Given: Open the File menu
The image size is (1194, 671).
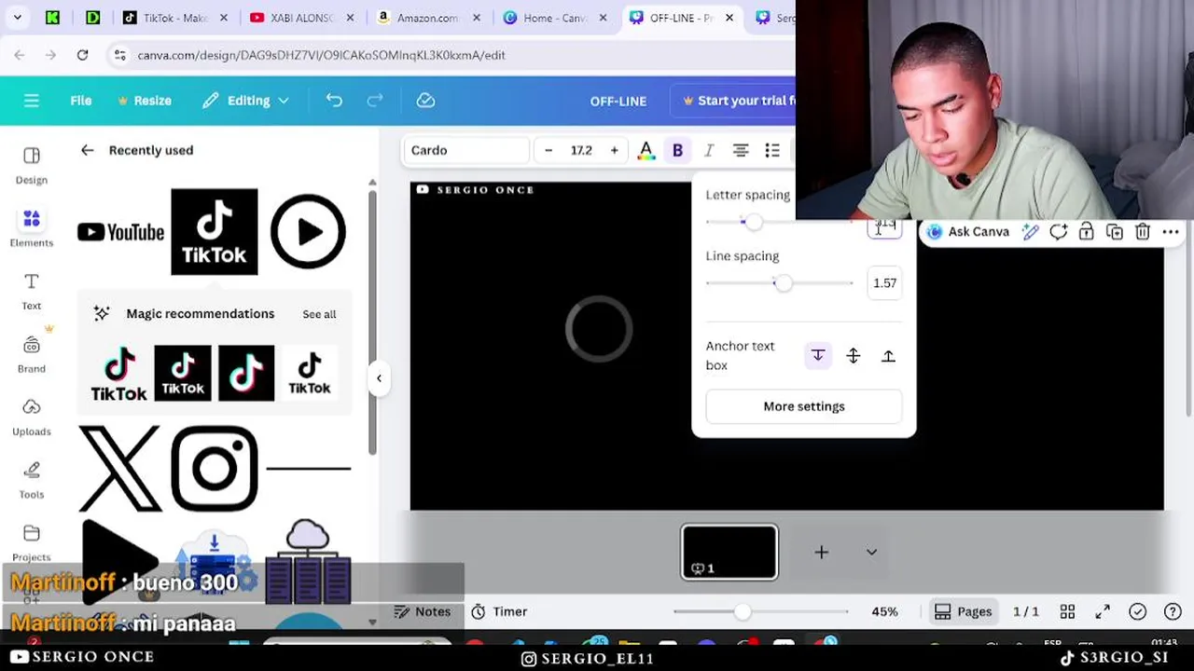Looking at the screenshot, I should pyautogui.click(x=81, y=101).
